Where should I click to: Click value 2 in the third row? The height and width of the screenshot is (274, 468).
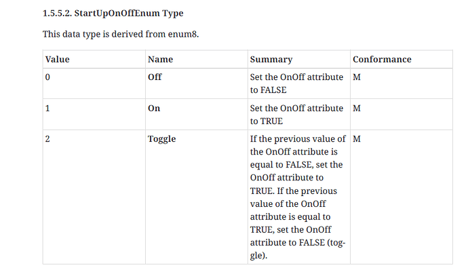(x=47, y=139)
